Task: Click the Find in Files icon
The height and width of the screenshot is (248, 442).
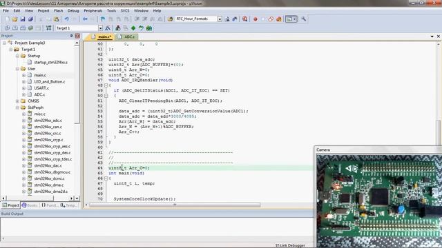Action: coord(170,19)
